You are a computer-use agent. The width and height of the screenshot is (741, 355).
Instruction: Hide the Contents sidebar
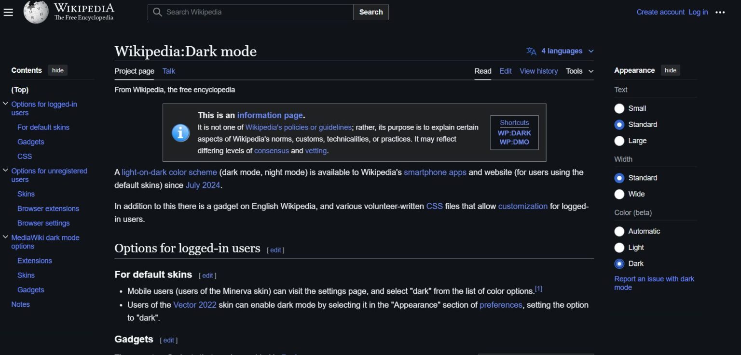click(x=58, y=70)
